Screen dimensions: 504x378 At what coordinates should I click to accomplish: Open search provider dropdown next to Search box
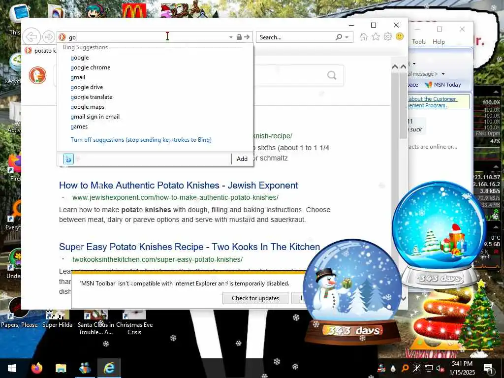click(347, 37)
